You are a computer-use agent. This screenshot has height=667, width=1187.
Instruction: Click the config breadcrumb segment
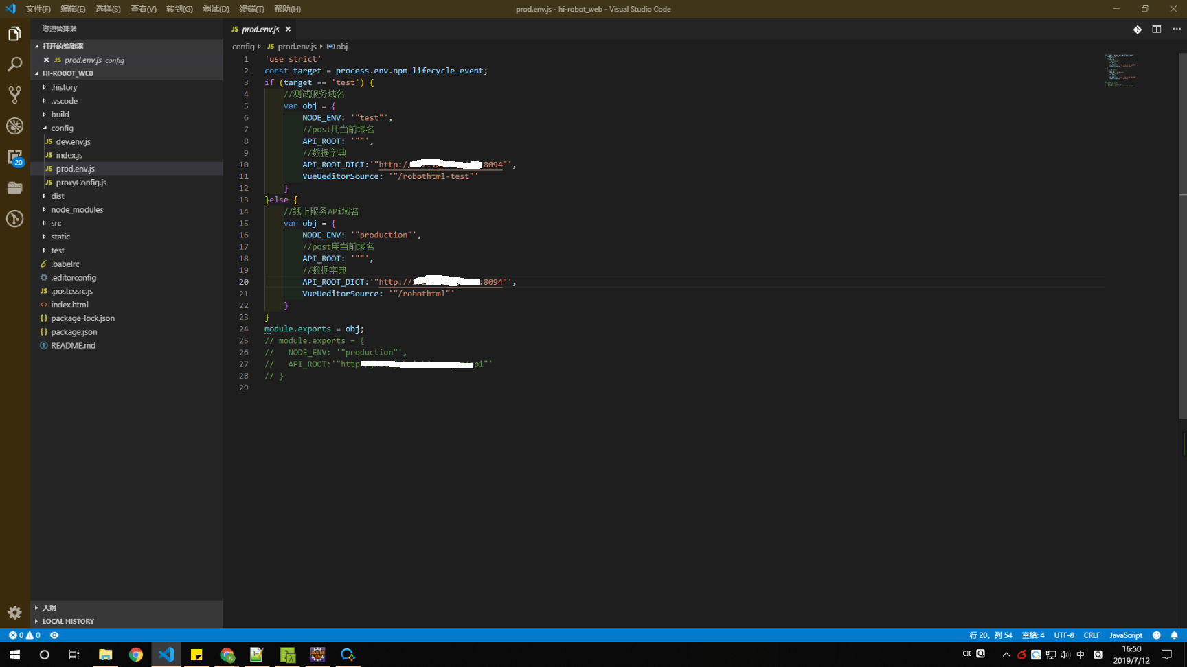click(x=243, y=47)
